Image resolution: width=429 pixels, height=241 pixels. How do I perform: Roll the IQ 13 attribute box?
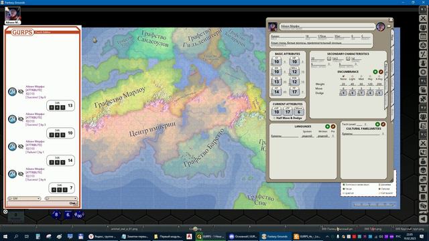click(x=277, y=81)
